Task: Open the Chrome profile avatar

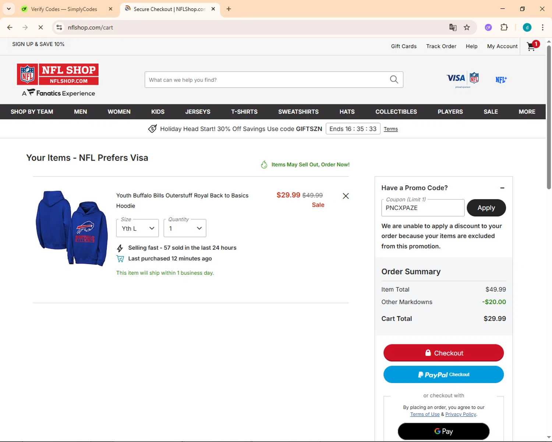Action: (527, 27)
